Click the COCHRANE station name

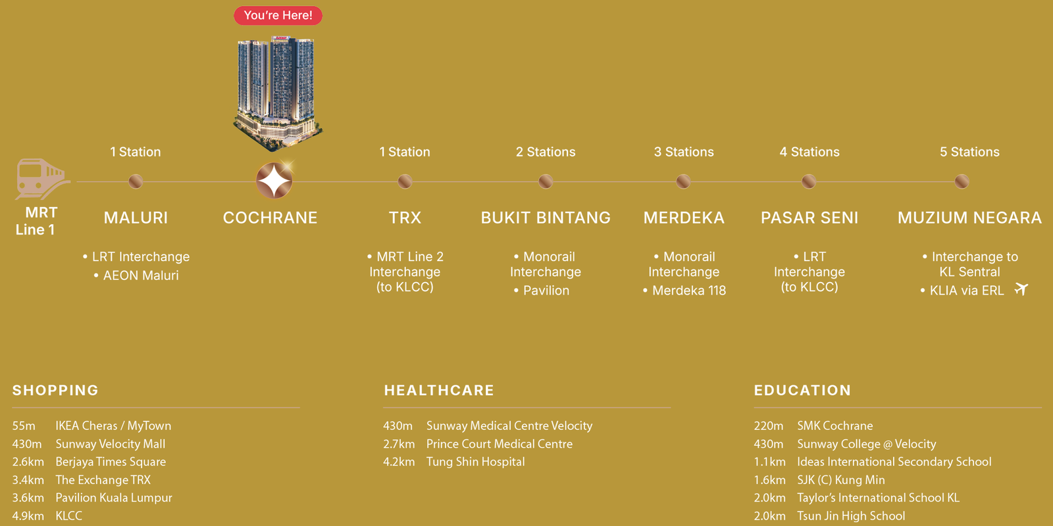coord(270,218)
